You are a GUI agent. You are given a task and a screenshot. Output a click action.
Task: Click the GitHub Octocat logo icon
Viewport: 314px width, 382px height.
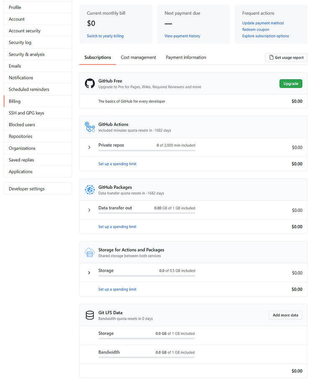90,83
